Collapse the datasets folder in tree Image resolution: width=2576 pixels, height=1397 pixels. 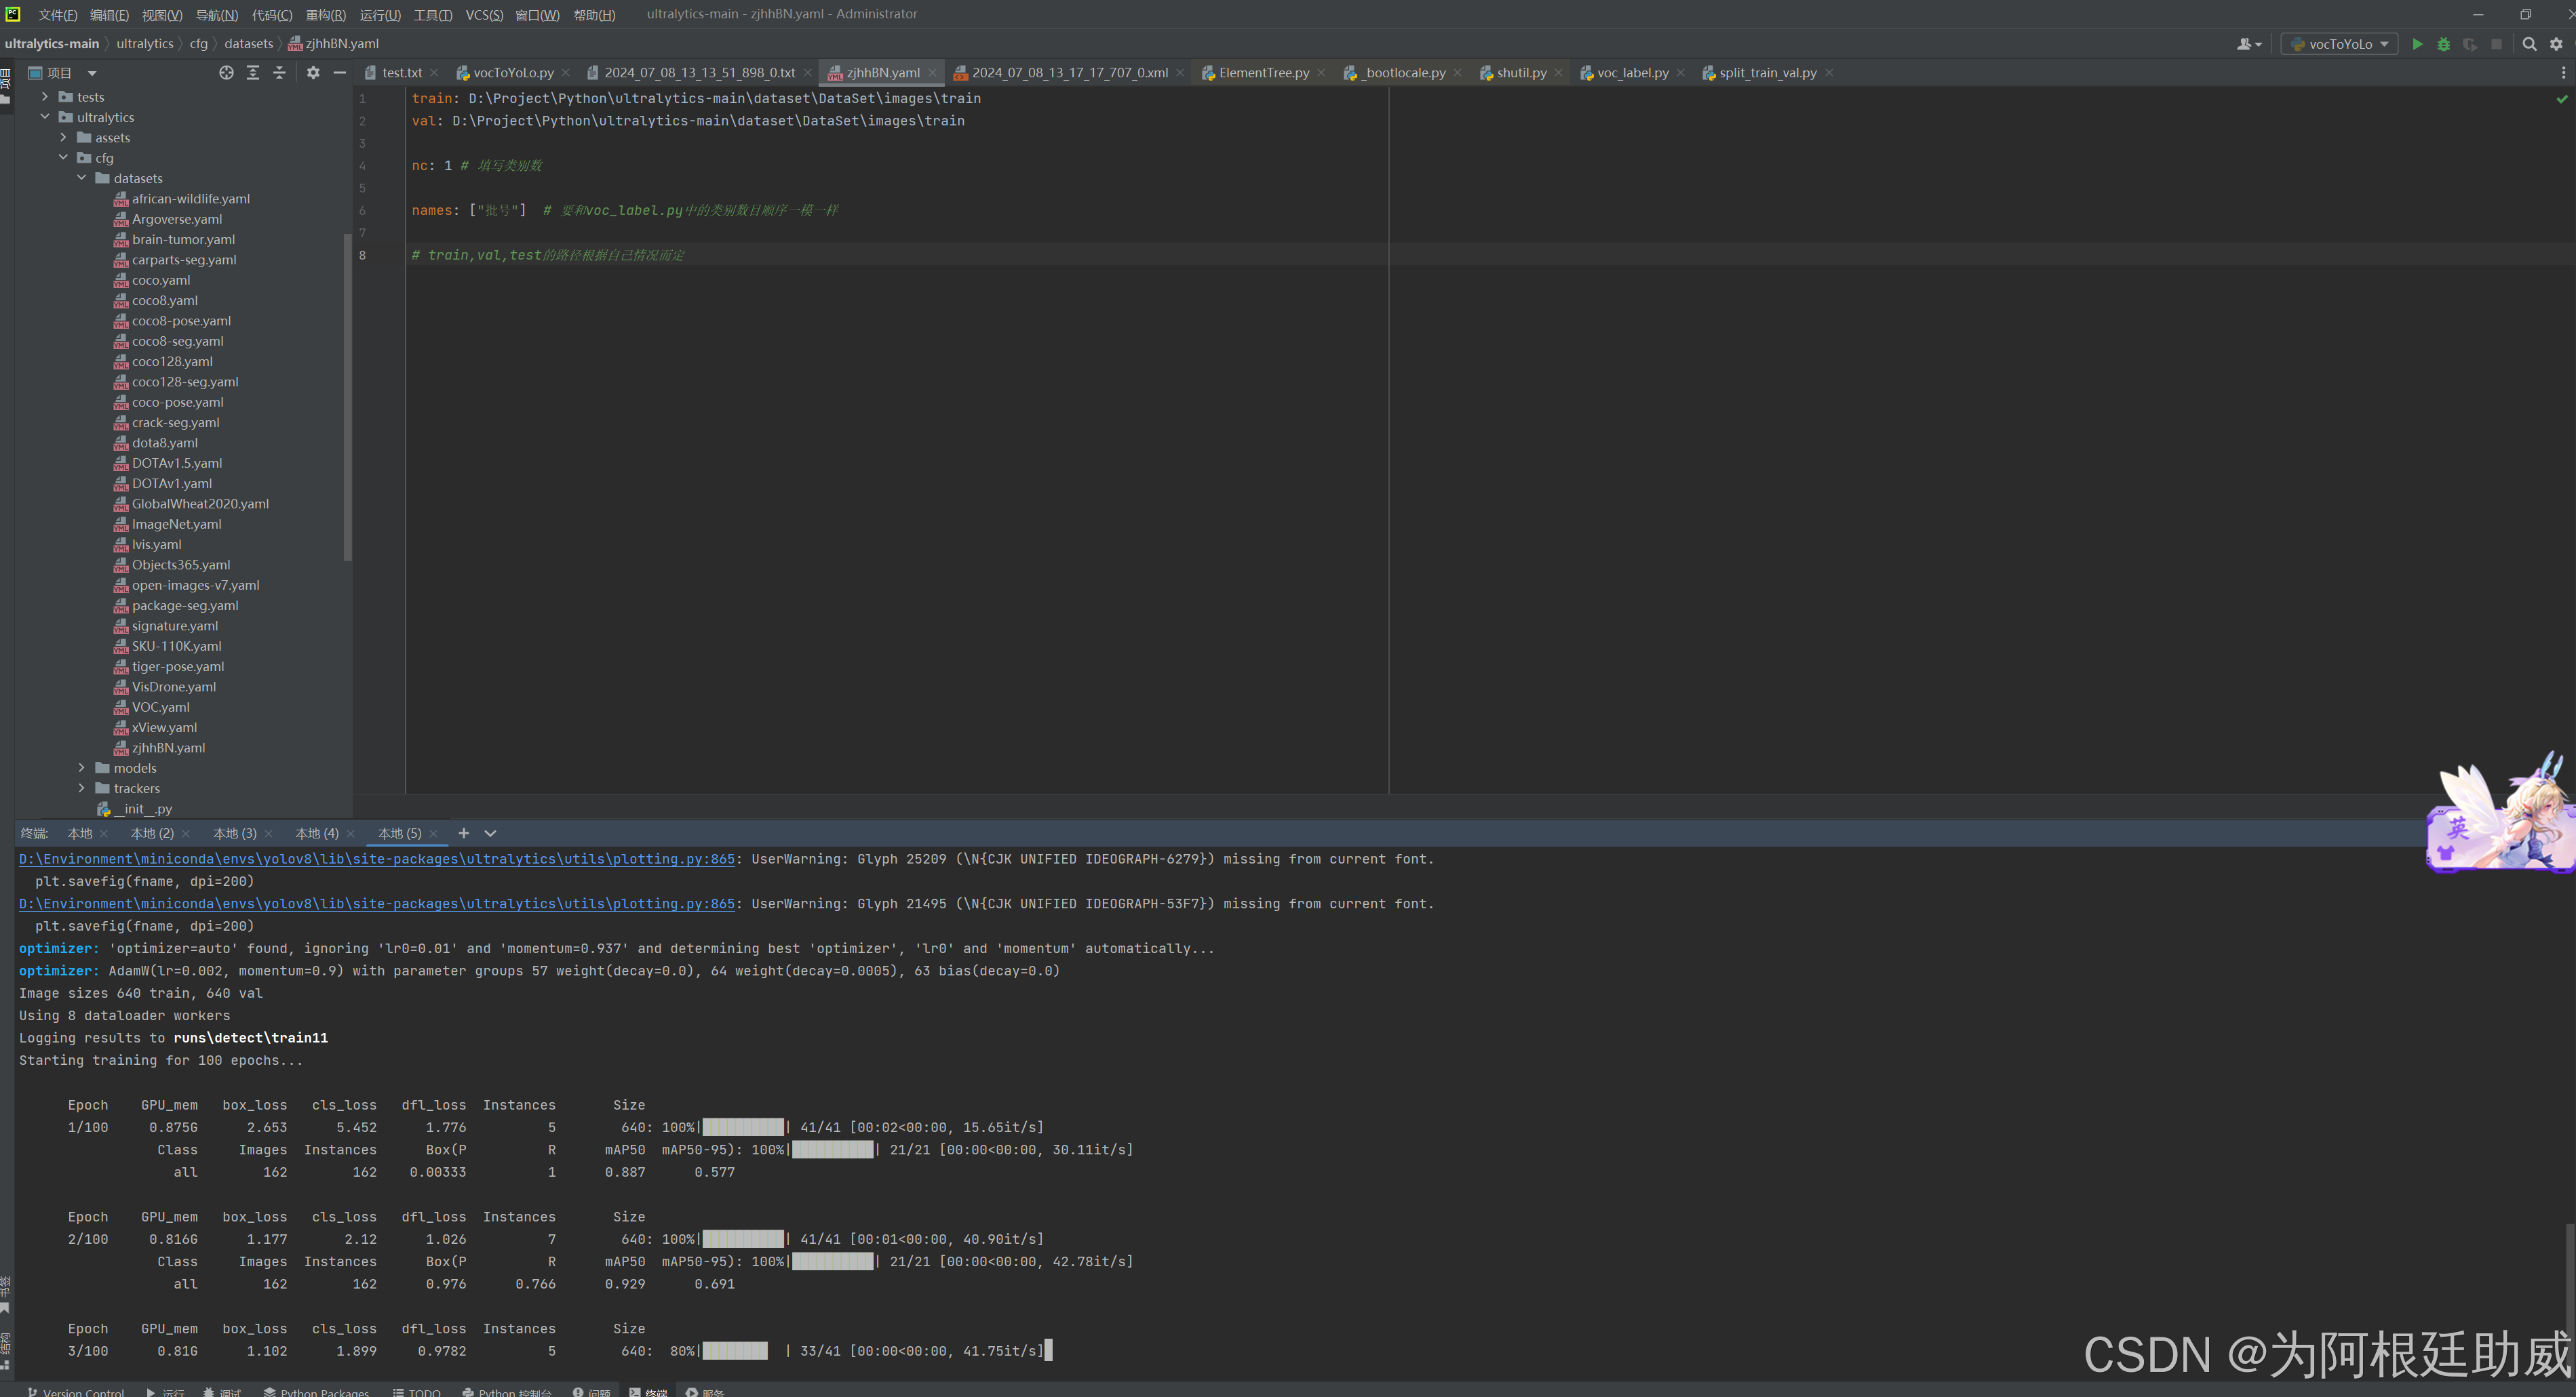click(x=82, y=179)
